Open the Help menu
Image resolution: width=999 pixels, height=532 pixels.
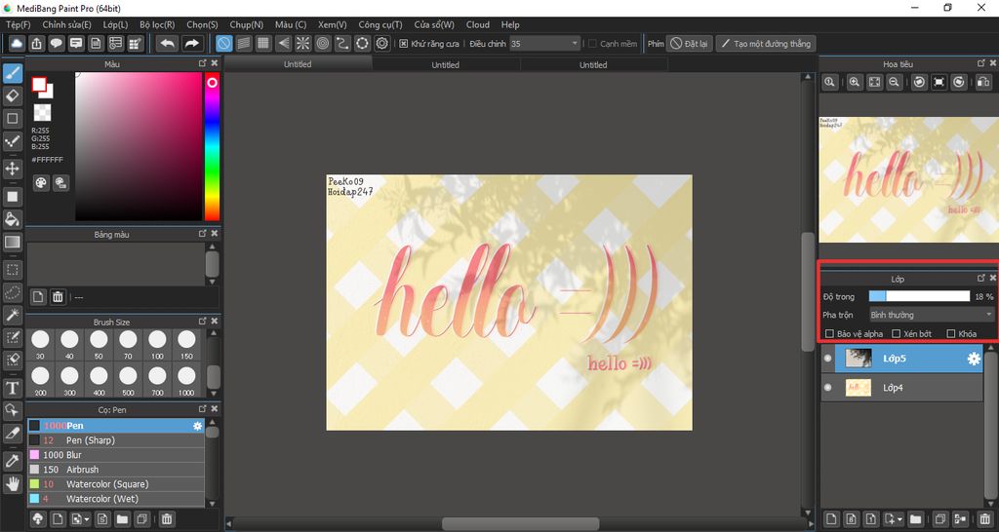(x=510, y=24)
